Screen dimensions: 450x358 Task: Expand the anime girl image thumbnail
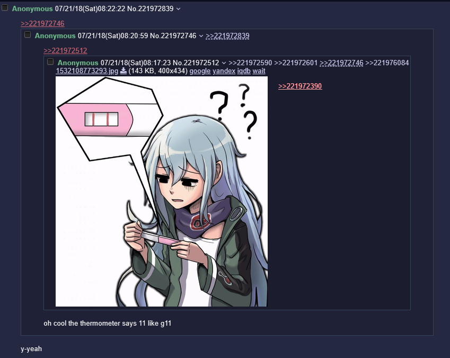162,191
